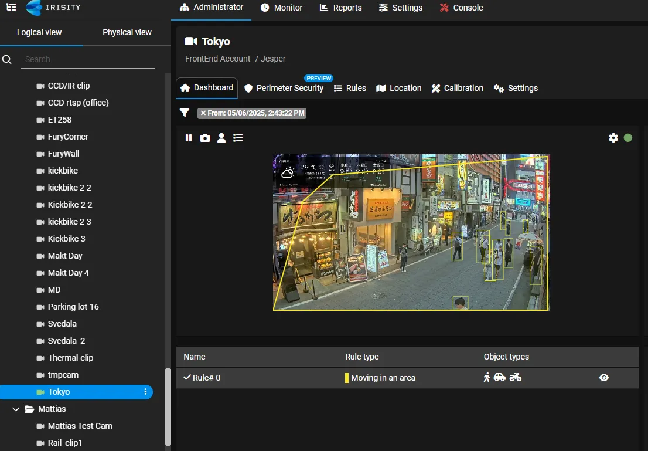Screen dimensions: 648x451
Task: Open the list icon above the video
Action: (238, 138)
